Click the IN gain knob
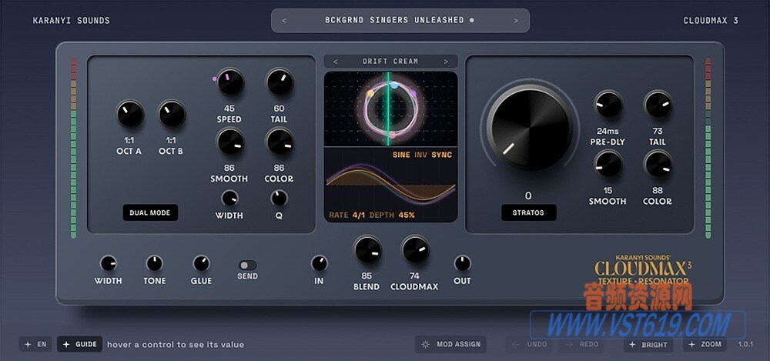Viewport: 770px width, 361px height. pyautogui.click(x=320, y=263)
